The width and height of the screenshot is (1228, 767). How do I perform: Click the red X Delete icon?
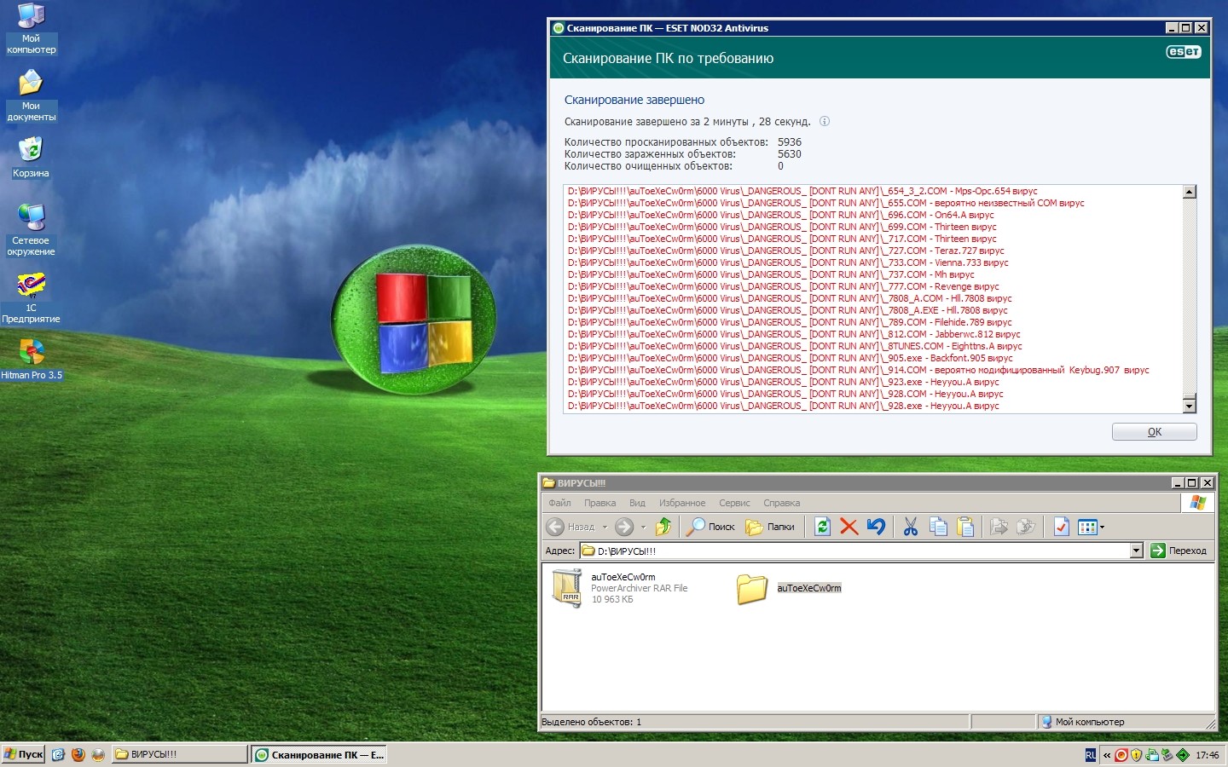pyautogui.click(x=849, y=527)
